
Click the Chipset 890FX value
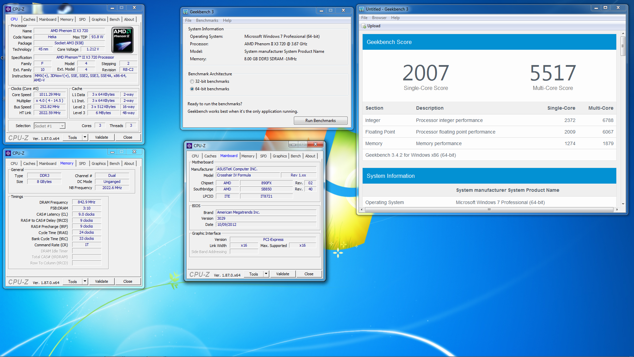pos(266,183)
